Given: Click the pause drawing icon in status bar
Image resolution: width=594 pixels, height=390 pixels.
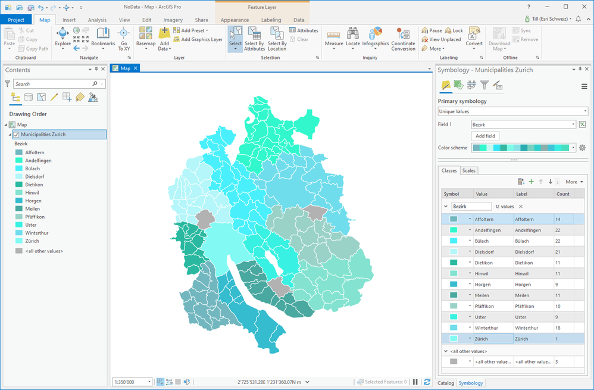Looking at the screenshot, I should coord(415,382).
